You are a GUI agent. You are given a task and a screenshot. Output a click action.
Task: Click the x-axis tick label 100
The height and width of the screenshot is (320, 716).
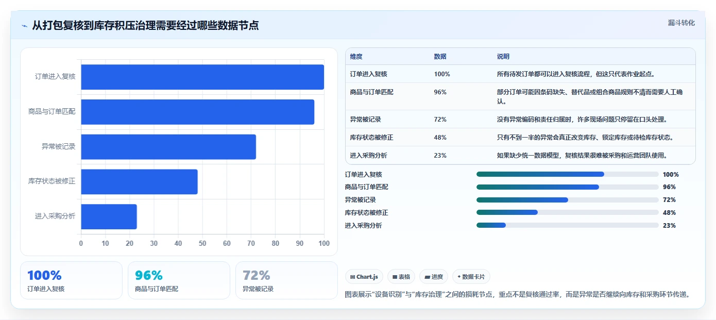324,243
